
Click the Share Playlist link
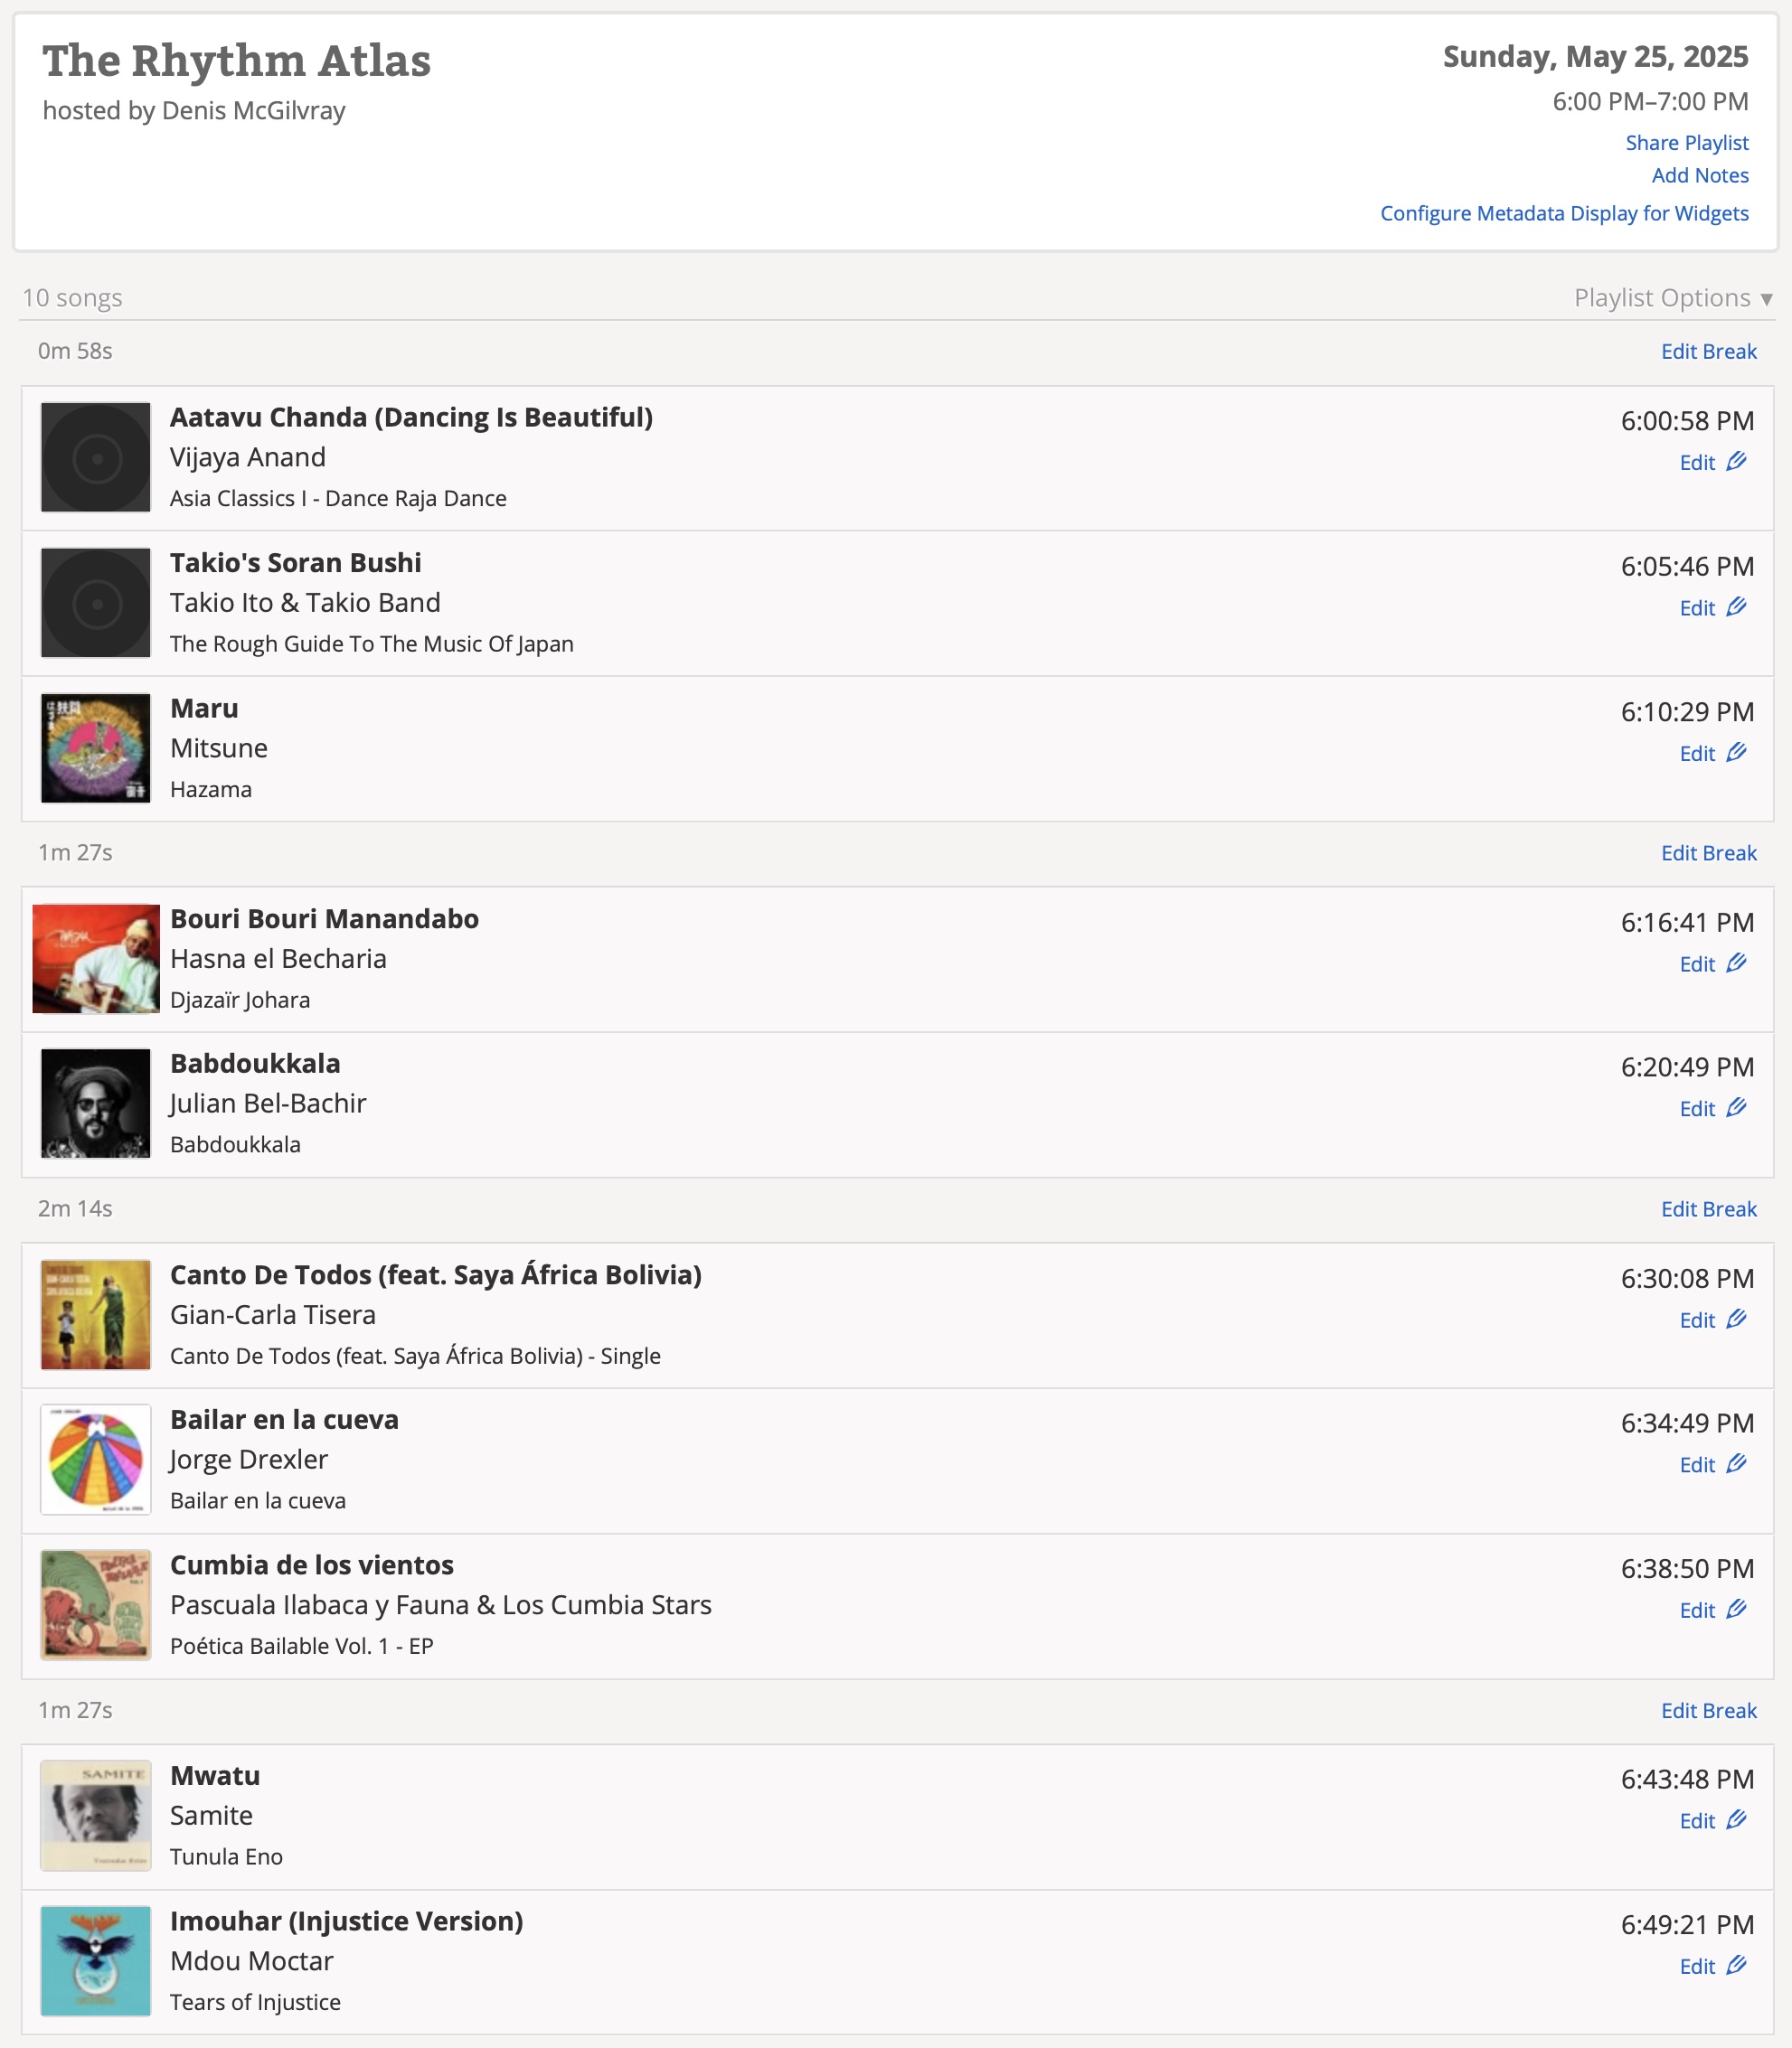pyautogui.click(x=1686, y=143)
